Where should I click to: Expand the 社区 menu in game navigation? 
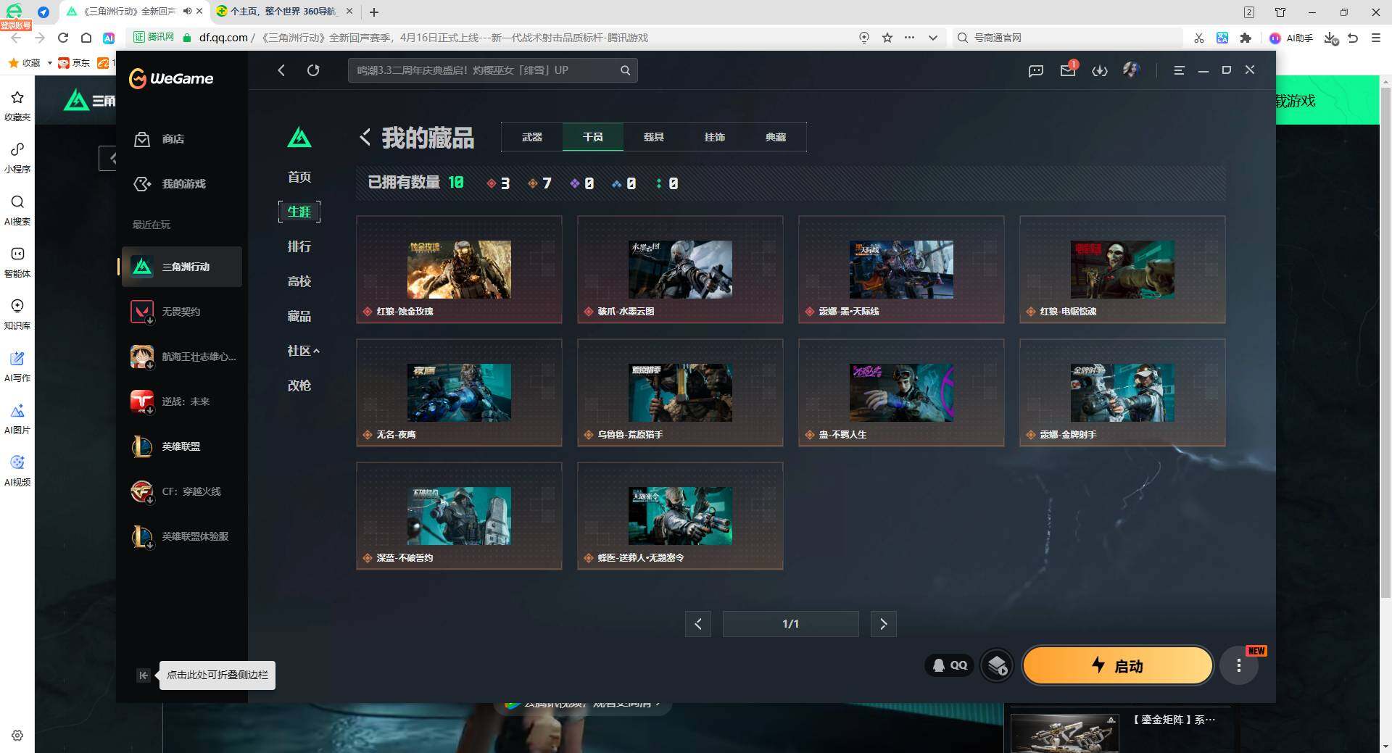tap(303, 351)
